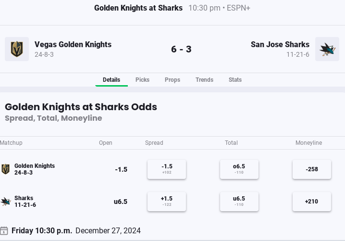The height and width of the screenshot is (241, 345).
Task: Switch to the Picks tab
Action: (x=142, y=80)
